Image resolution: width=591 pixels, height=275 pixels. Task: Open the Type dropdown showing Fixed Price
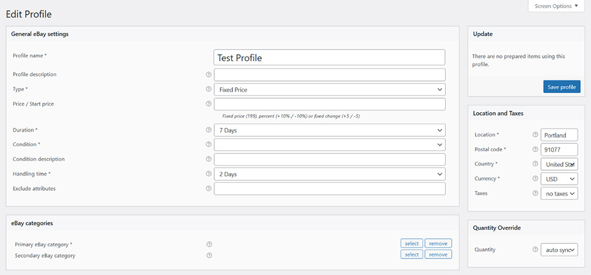tap(329, 90)
